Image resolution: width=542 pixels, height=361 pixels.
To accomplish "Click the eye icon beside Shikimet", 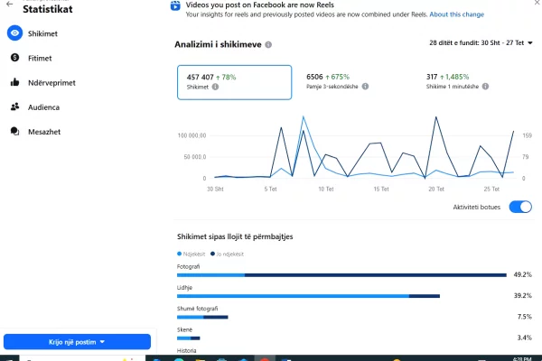I will click(x=14, y=32).
